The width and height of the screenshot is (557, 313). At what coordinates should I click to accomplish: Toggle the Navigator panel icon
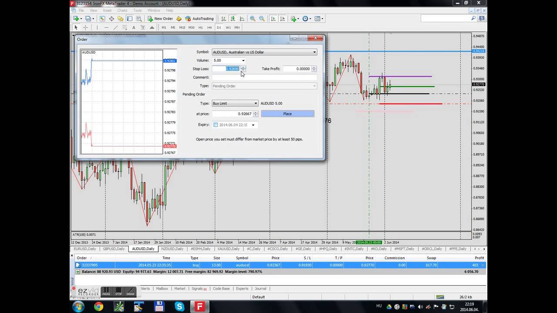(x=121, y=19)
